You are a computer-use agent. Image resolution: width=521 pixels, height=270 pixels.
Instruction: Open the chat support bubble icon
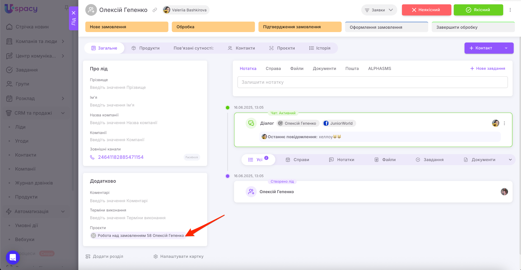click(13, 257)
